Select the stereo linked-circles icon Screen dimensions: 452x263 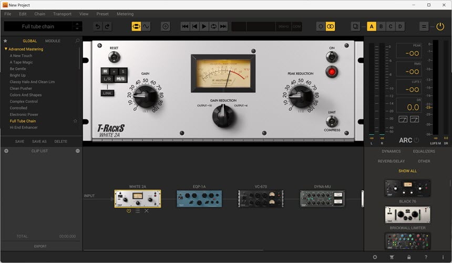331,26
